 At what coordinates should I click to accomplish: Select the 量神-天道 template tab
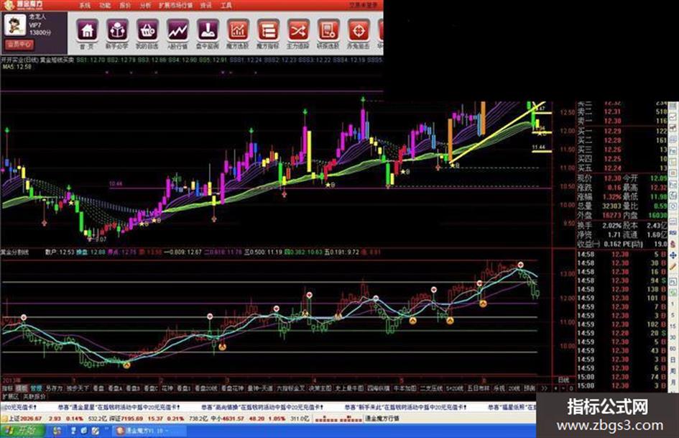pyautogui.click(x=260, y=388)
